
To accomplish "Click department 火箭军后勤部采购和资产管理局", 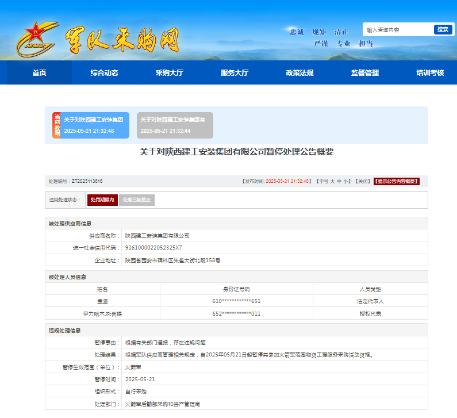I will pyautogui.click(x=163, y=404).
